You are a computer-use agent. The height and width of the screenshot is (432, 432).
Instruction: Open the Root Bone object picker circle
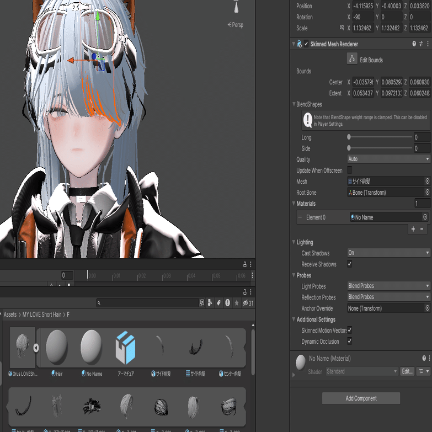[x=428, y=192]
